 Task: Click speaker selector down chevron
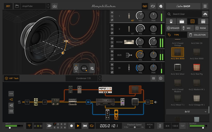[x=76, y=72]
